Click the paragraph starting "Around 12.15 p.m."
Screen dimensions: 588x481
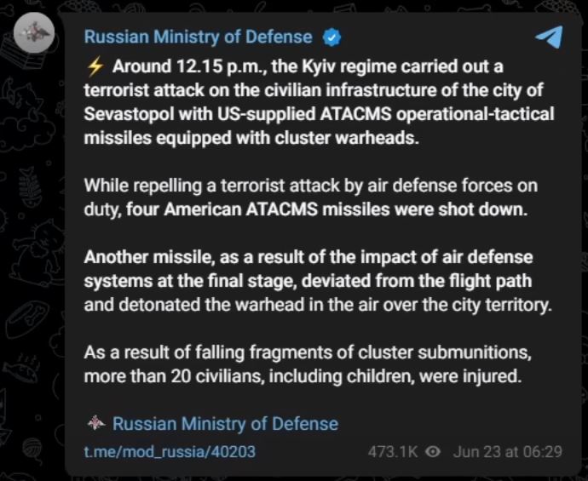[x=318, y=102]
